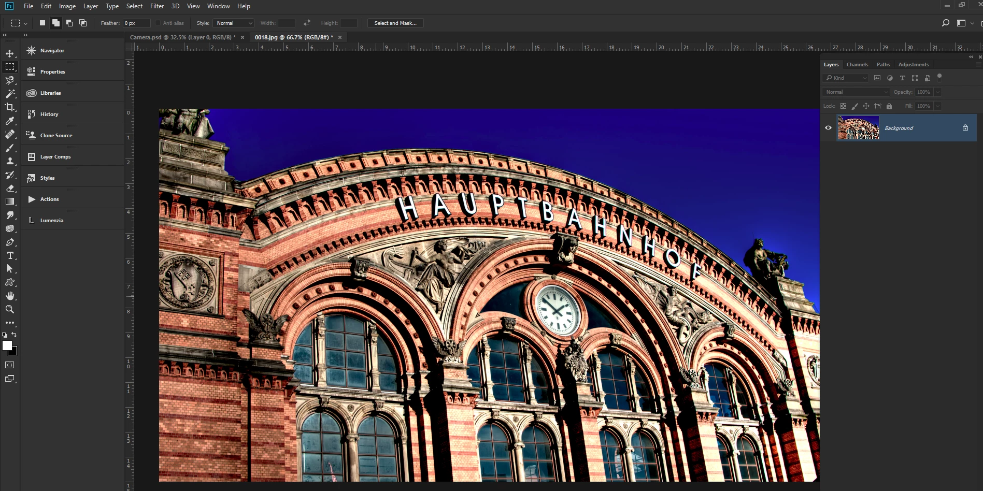The height and width of the screenshot is (491, 983).
Task: Switch to the Camera.psd document tab
Action: click(182, 37)
